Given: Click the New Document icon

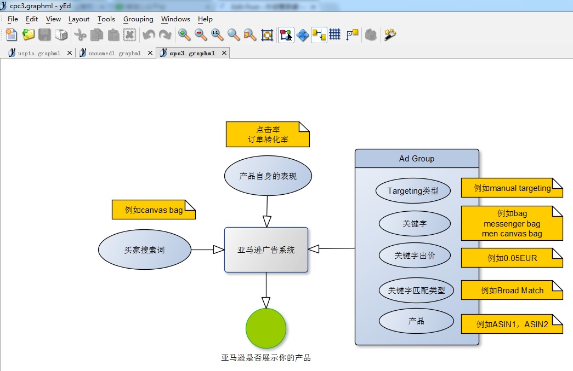Looking at the screenshot, I should pos(12,35).
